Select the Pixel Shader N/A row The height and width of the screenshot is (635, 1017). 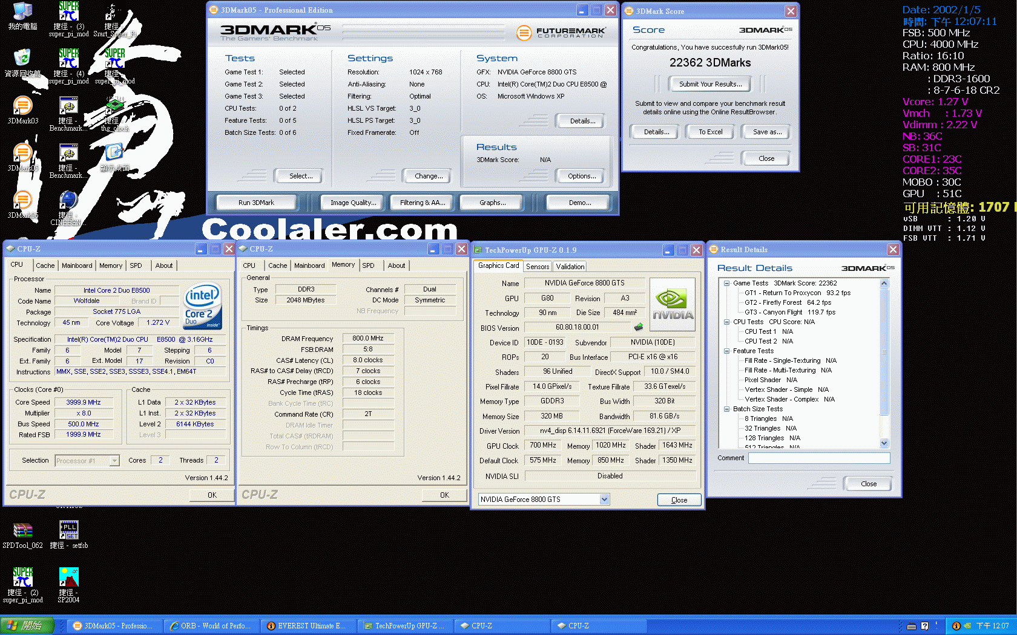pyautogui.click(x=771, y=380)
